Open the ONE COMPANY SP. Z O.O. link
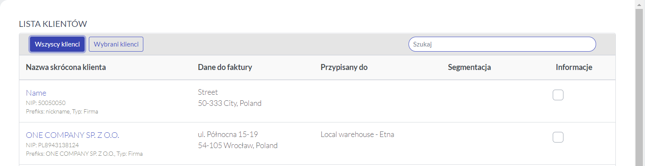This screenshot has height=166, width=645. (x=73, y=135)
